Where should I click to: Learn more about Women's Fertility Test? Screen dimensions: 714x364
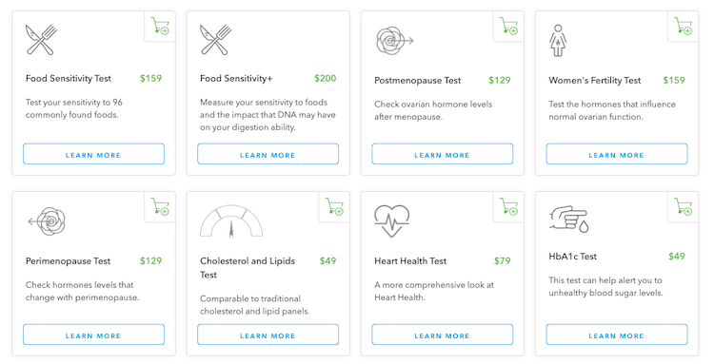[x=617, y=154]
